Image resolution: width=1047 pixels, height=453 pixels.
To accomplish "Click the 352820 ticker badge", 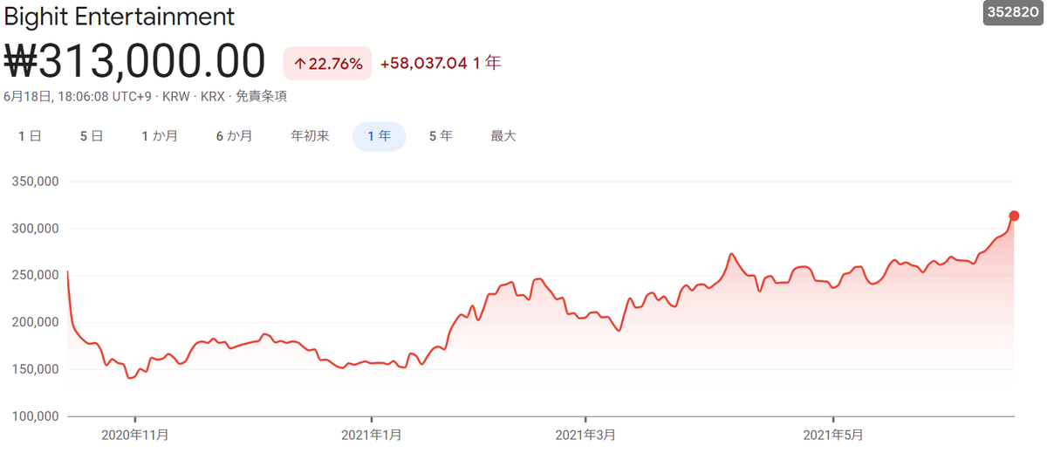I will point(1012,14).
